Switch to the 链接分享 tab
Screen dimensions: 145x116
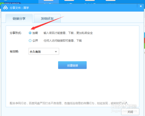tap(19, 18)
